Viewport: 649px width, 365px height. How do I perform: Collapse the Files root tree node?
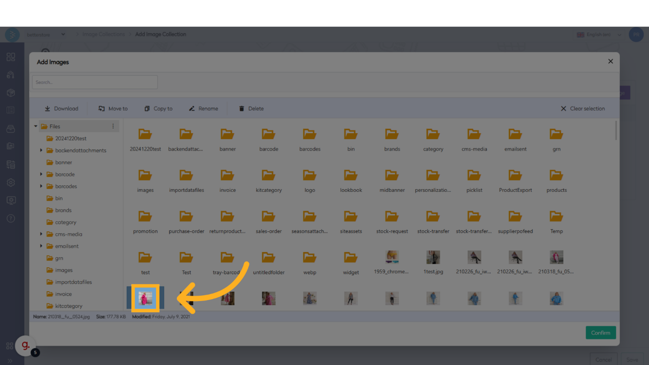point(36,127)
